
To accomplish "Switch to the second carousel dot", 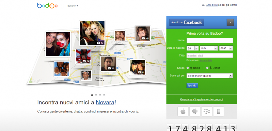I will point(96,95).
